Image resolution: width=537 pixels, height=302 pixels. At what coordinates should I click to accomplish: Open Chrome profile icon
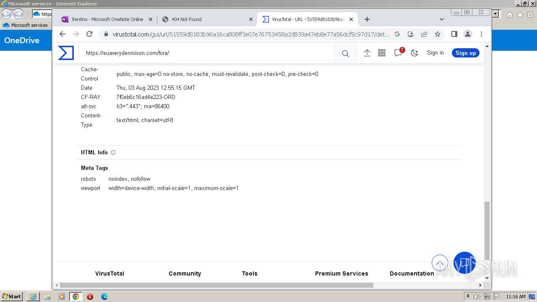tap(468, 34)
